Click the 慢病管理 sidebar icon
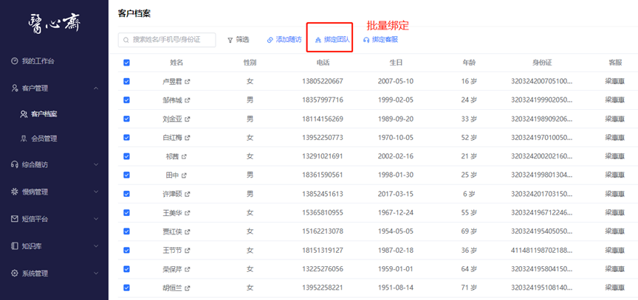 [15, 192]
